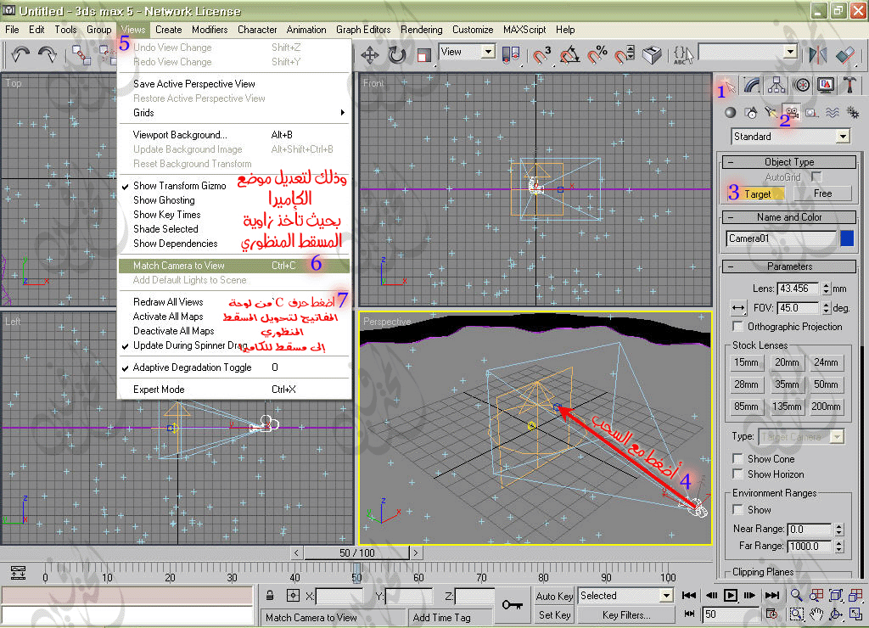Go to the start frame
Screen dimensions: 869x628
point(689,595)
